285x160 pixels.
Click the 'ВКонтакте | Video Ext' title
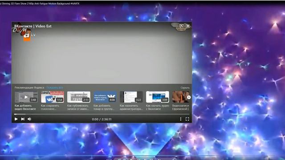[33, 26]
